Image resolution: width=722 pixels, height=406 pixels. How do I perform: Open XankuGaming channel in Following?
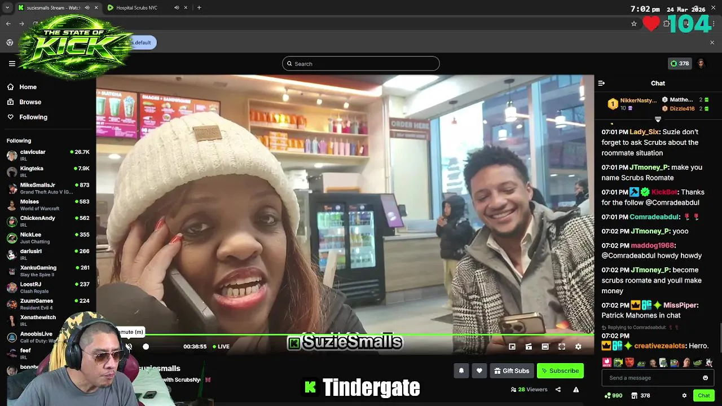tap(48, 271)
